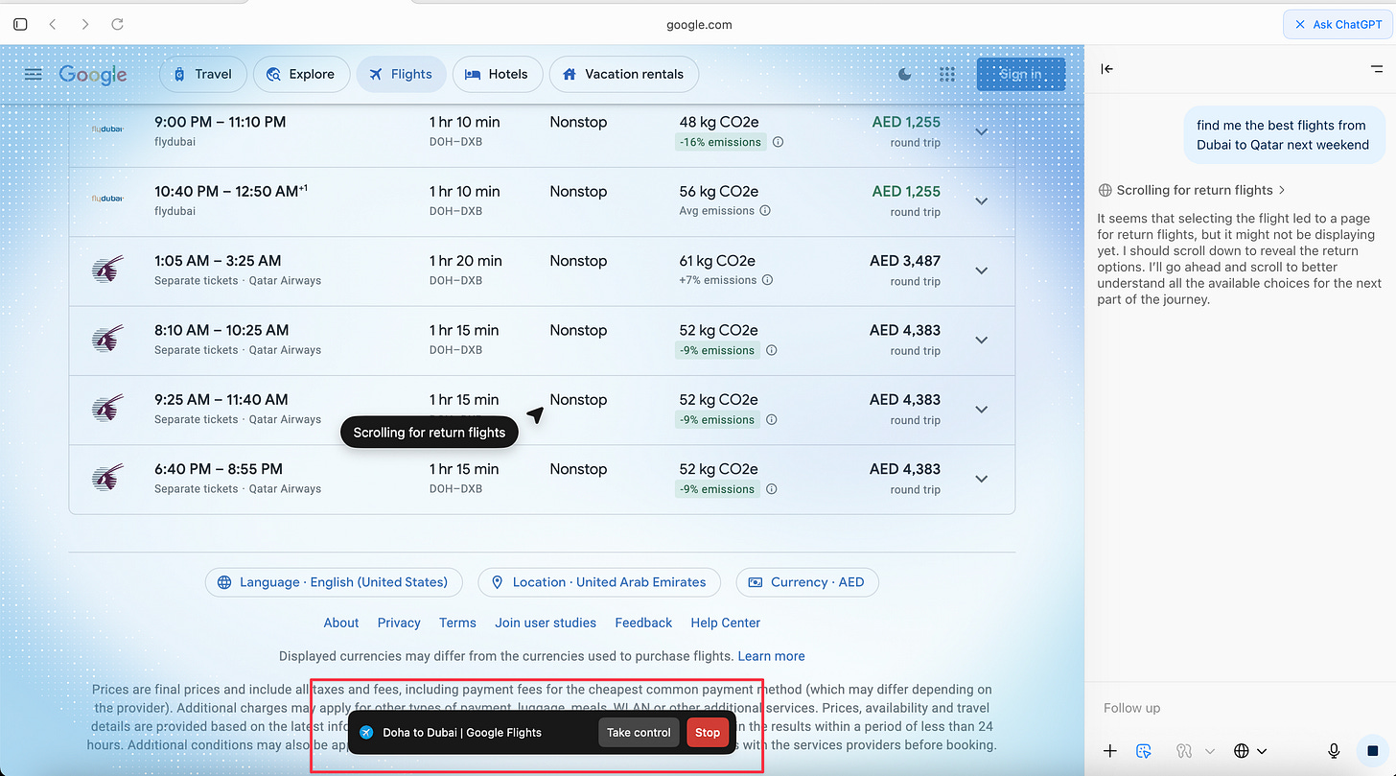Click flydubai logo on 9:00 PM flight
This screenshot has height=776, width=1396.
[x=107, y=129]
